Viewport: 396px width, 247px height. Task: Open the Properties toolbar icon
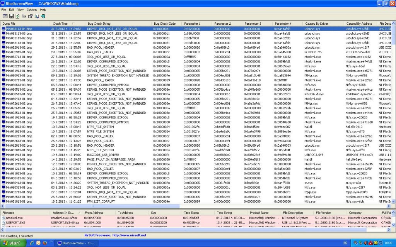tap(30, 16)
